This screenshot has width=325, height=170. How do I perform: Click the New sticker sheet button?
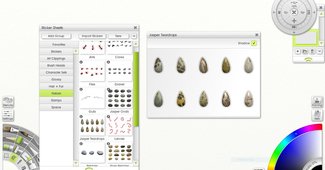click(118, 36)
